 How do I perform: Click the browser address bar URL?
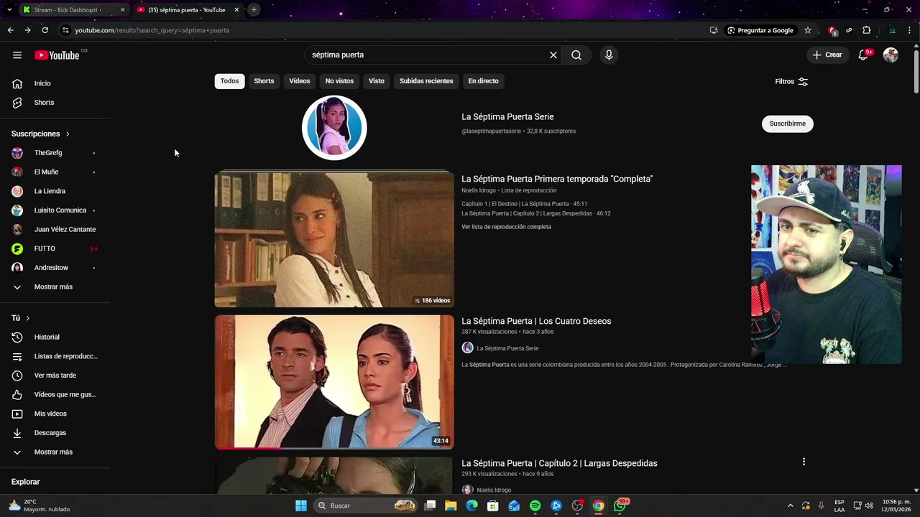(x=152, y=30)
